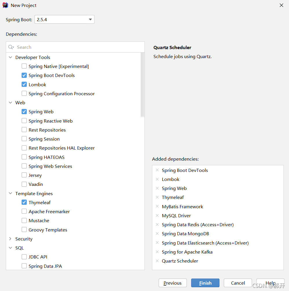
Task: Select Quartz Scheduler in added dependencies
Action: (x=180, y=261)
